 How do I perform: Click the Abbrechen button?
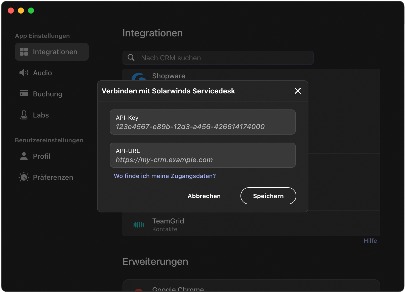204,196
